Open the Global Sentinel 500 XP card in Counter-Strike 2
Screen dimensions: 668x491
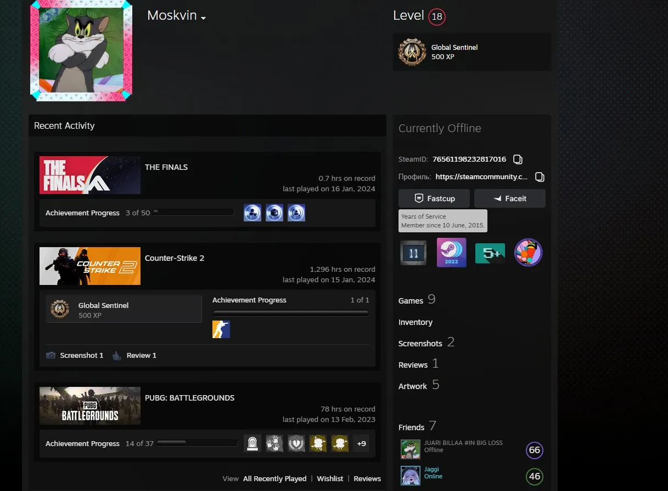point(124,309)
